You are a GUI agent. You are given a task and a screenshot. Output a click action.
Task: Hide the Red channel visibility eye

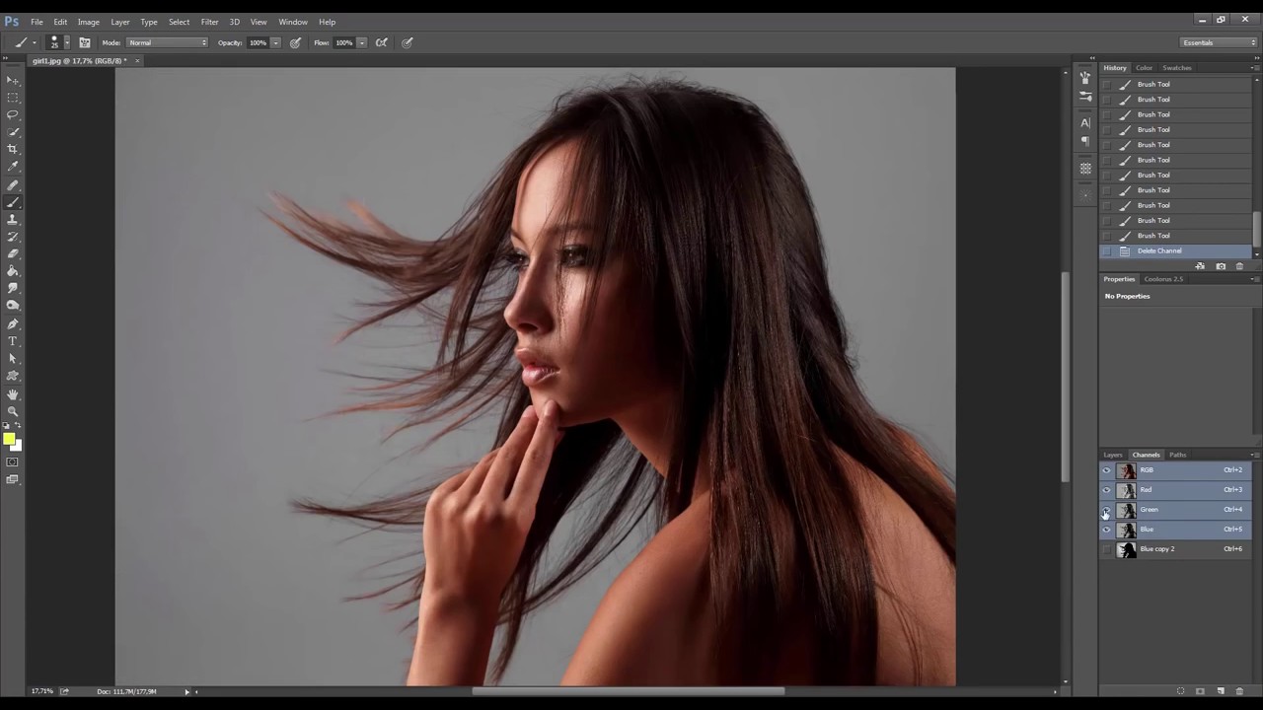[1106, 490]
